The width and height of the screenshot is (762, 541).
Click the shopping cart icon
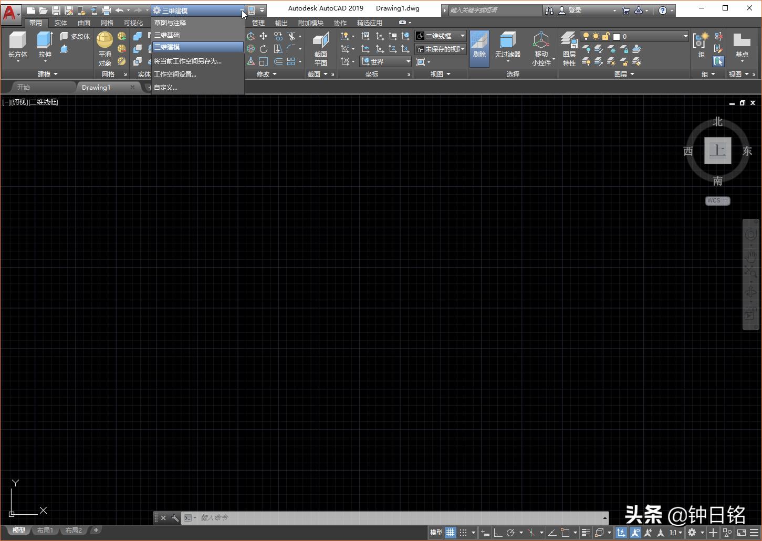pyautogui.click(x=625, y=10)
